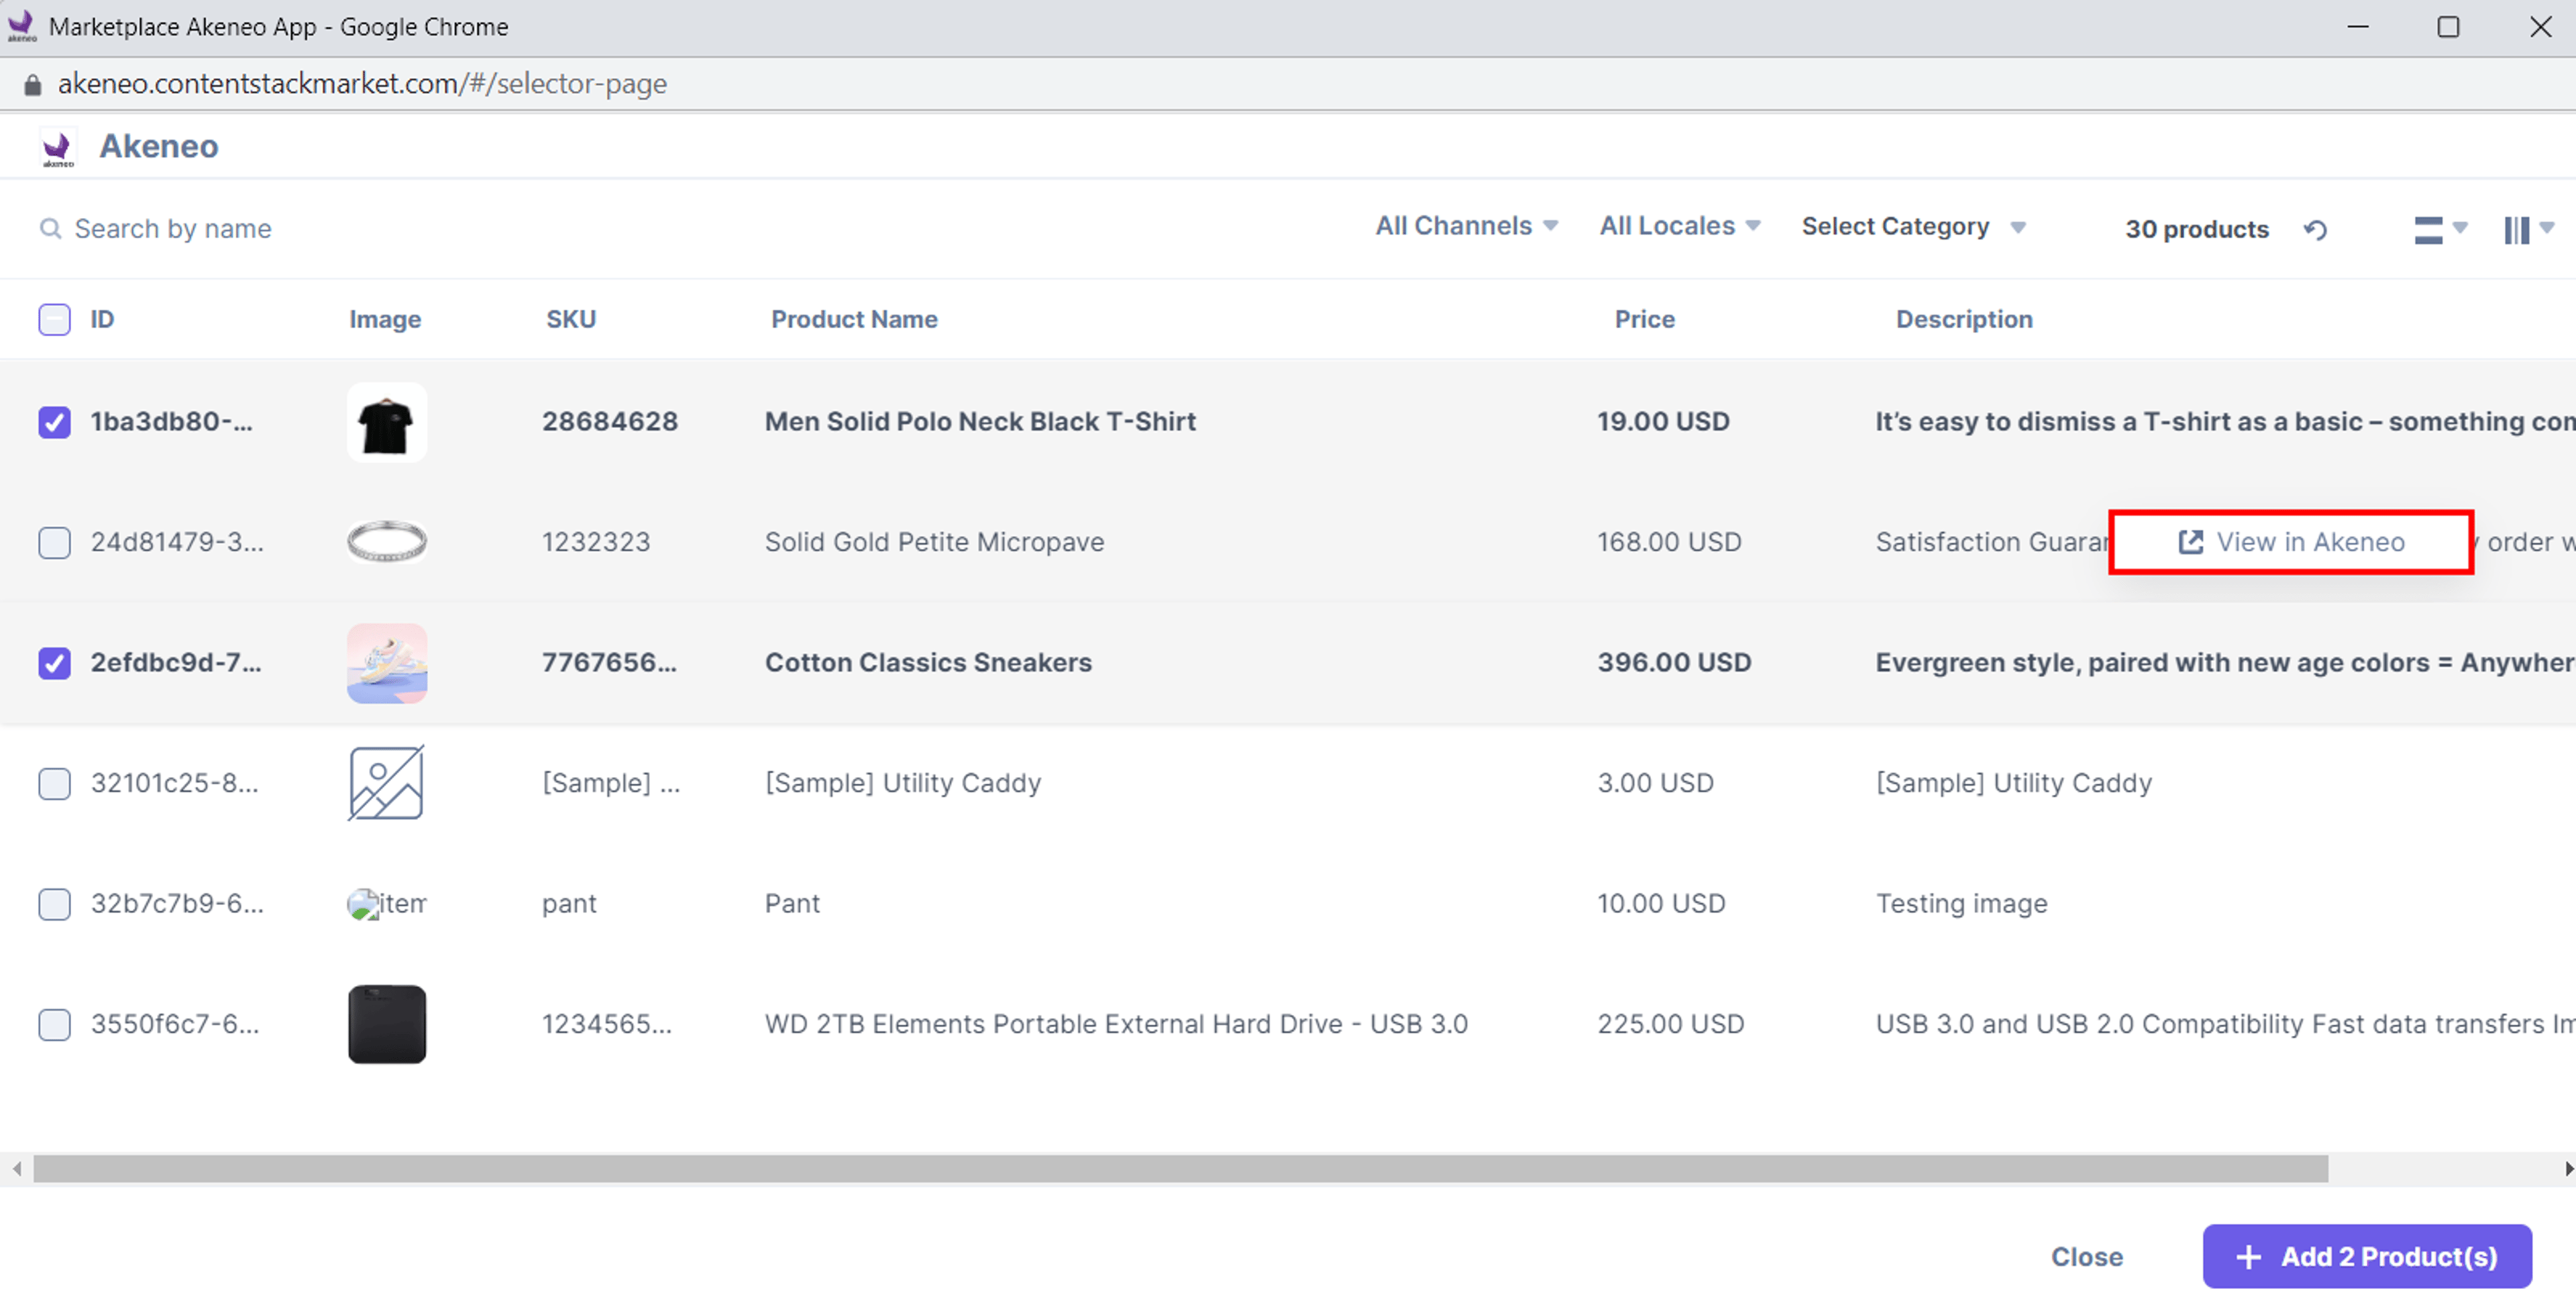The height and width of the screenshot is (1311, 2576).
Task: Maximize the Chrome window
Action: [2448, 27]
